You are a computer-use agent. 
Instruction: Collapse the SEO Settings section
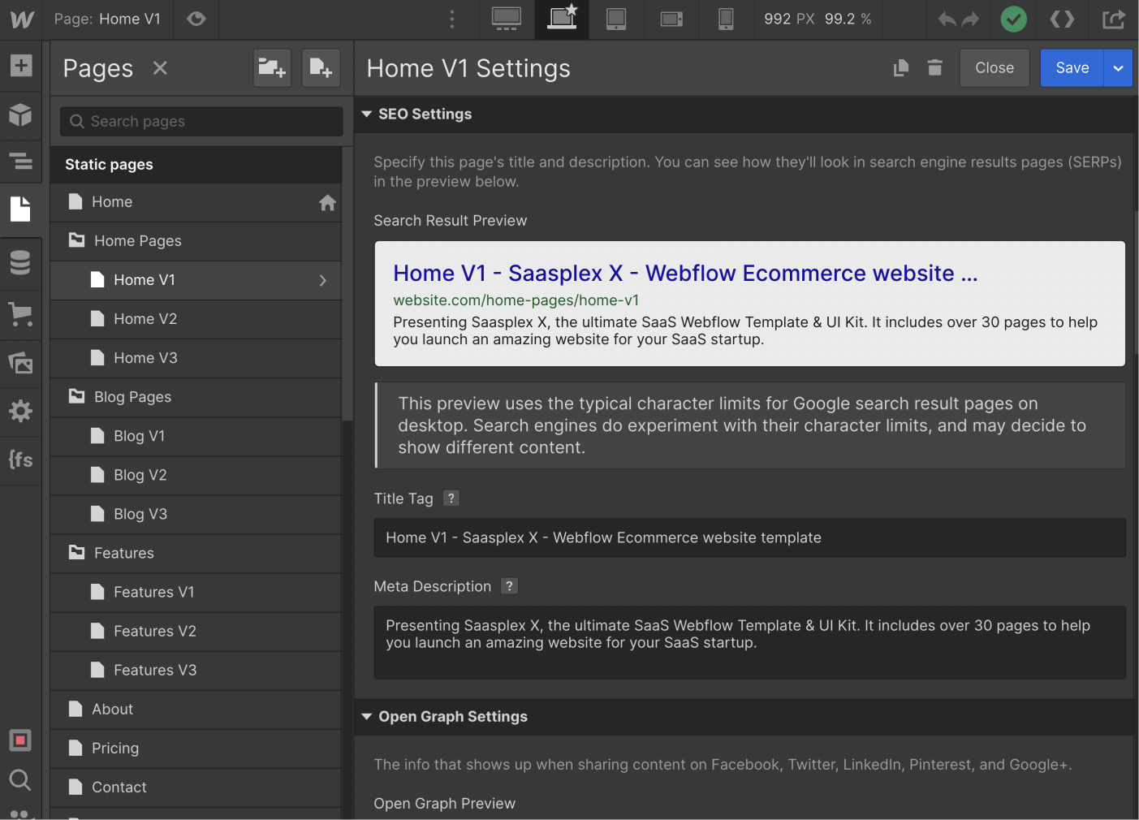pyautogui.click(x=367, y=114)
